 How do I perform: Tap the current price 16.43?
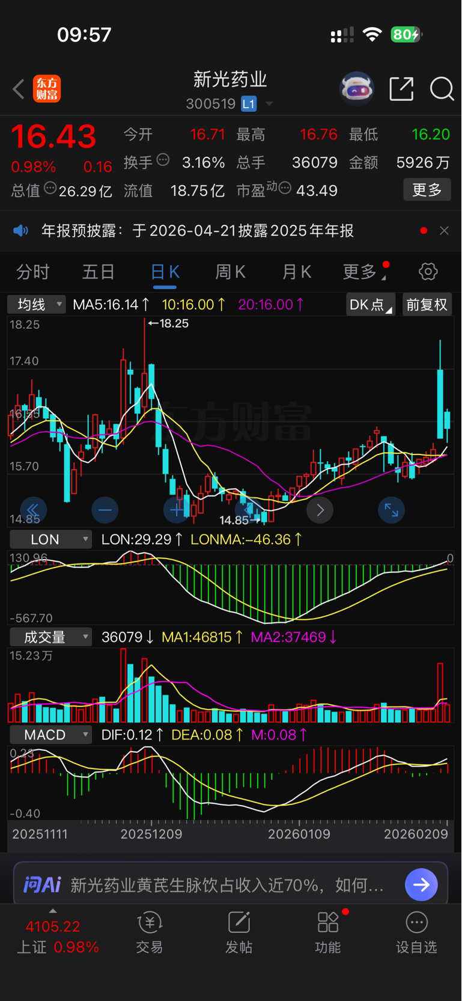coord(53,136)
